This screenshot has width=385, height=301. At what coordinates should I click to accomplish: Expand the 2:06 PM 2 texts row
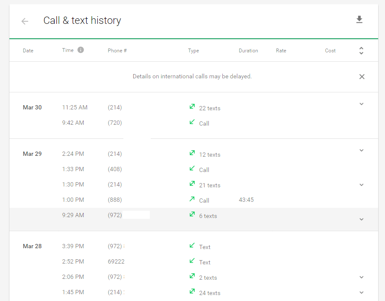coord(362,277)
